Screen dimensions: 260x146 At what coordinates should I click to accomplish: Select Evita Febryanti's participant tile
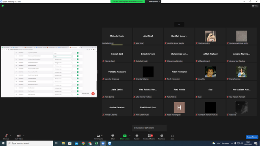(148, 54)
